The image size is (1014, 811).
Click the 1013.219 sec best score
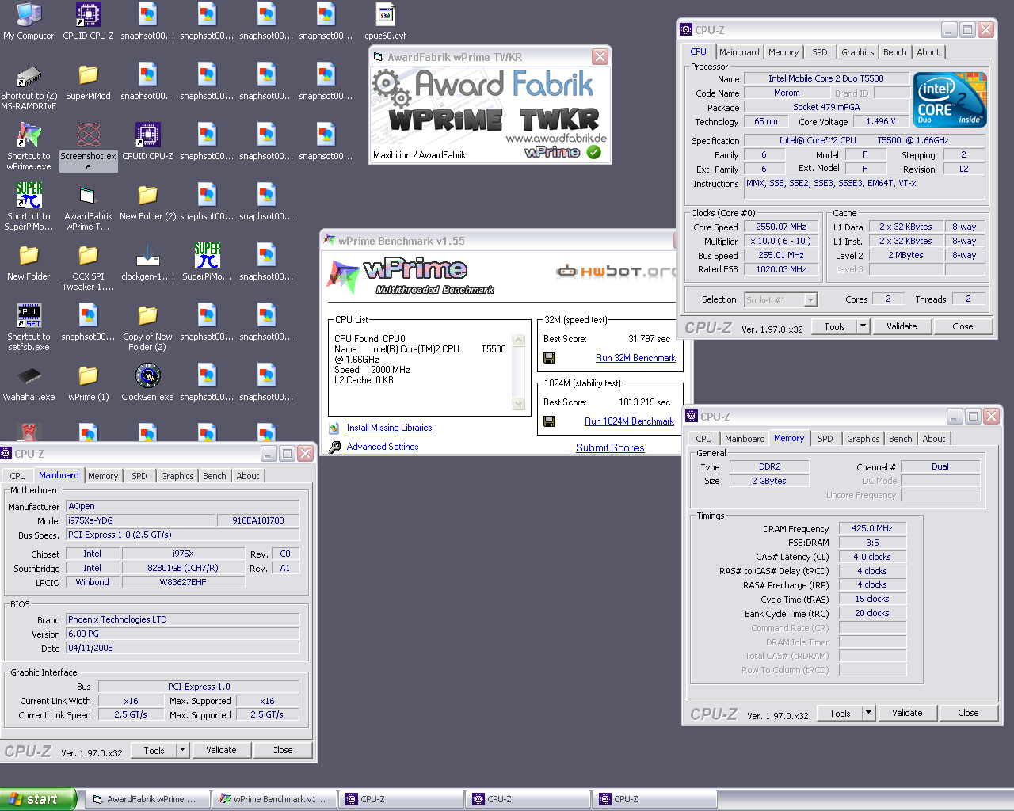point(644,402)
